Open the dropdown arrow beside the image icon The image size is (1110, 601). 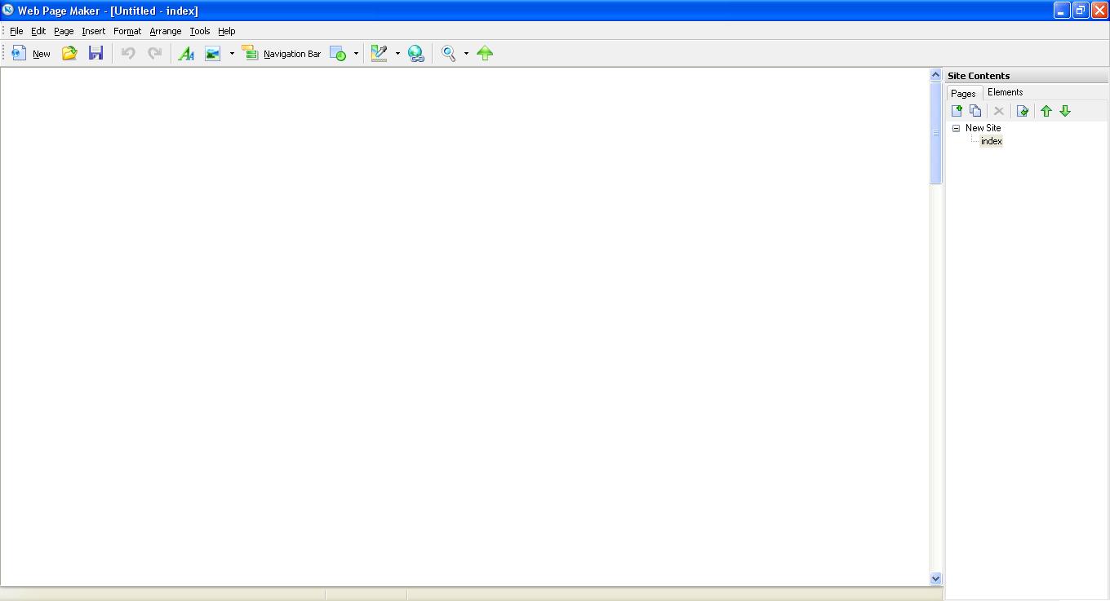coord(232,54)
